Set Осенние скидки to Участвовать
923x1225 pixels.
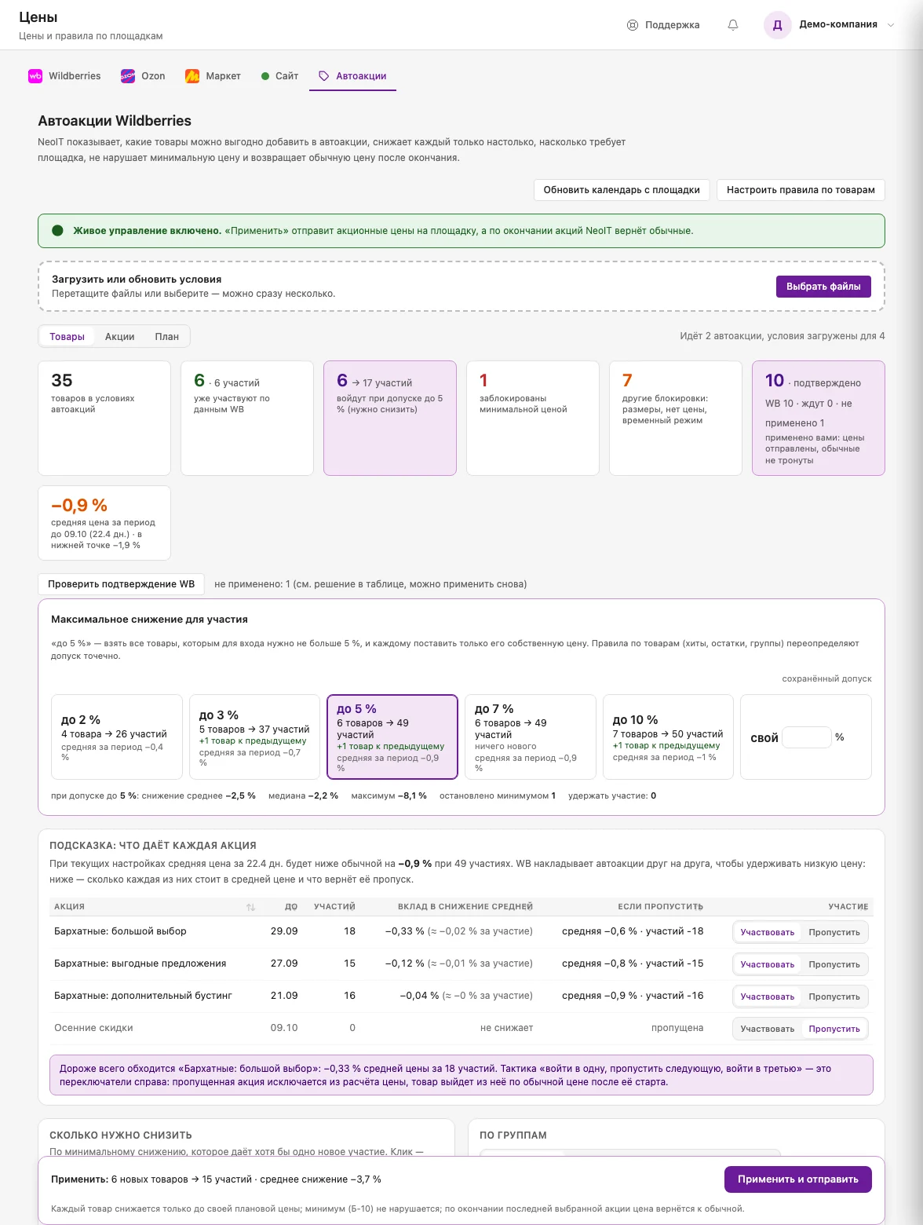coord(768,1029)
